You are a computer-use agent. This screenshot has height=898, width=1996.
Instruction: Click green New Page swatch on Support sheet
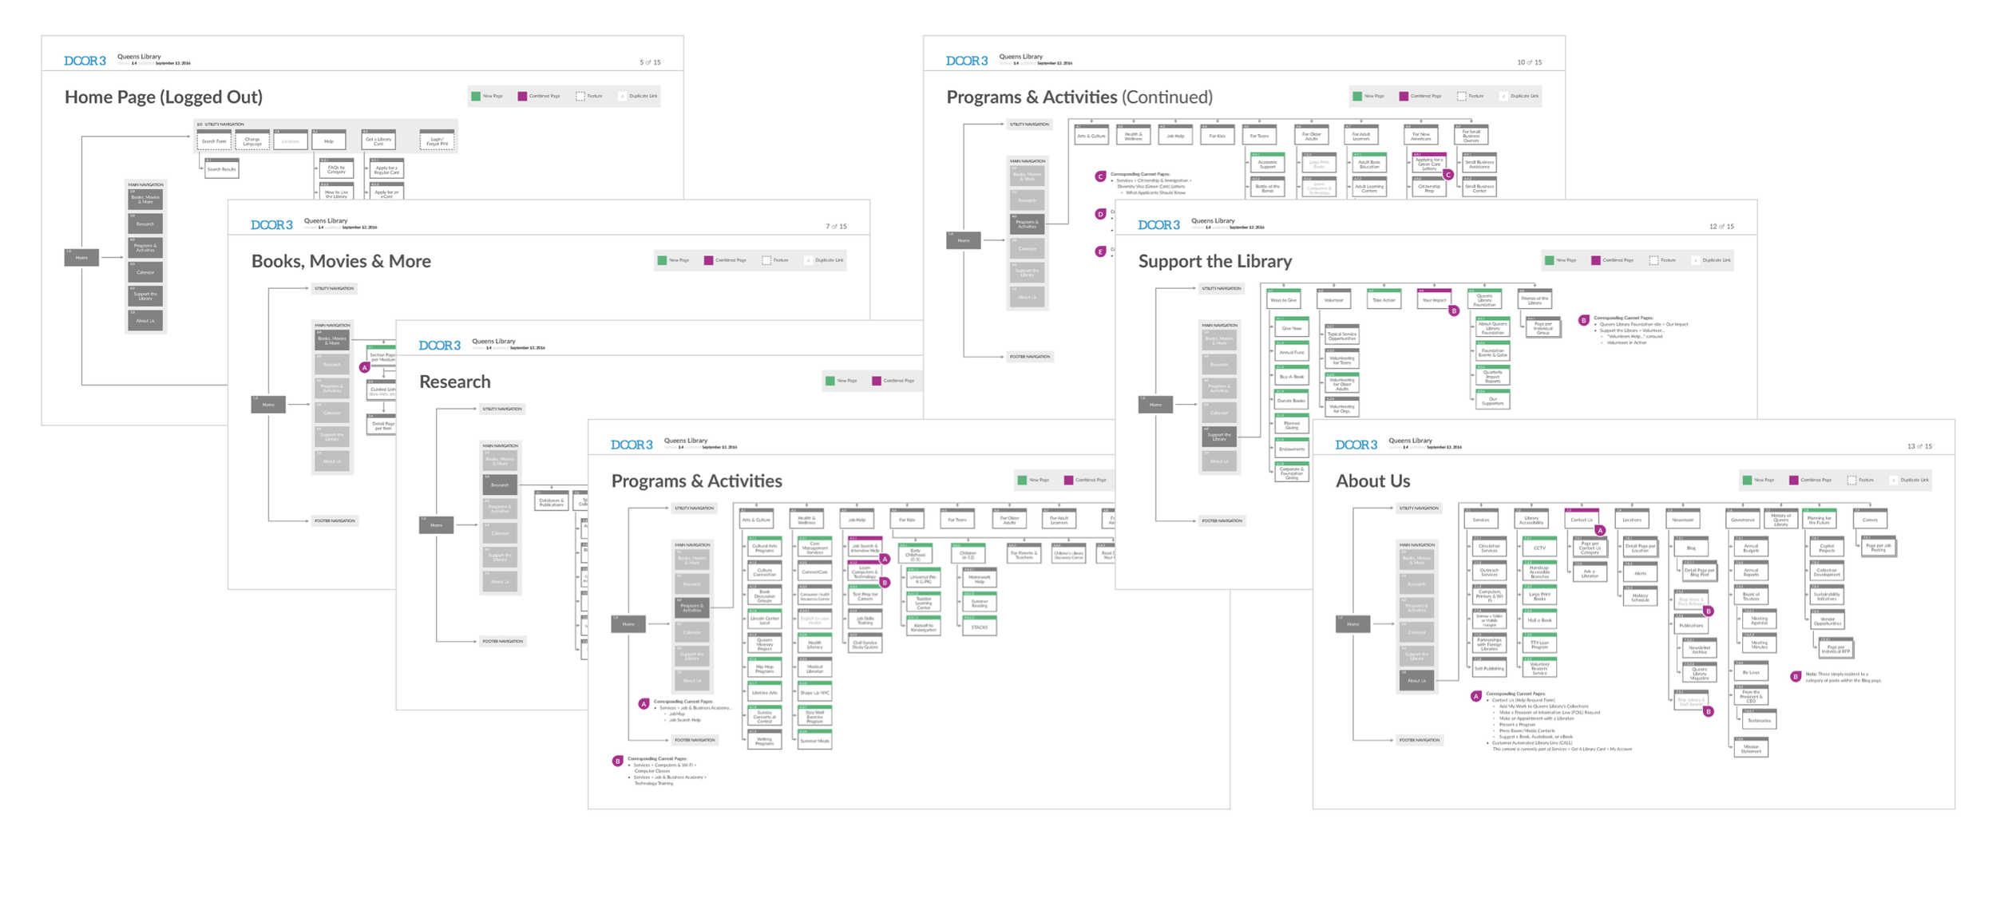coord(1549,260)
